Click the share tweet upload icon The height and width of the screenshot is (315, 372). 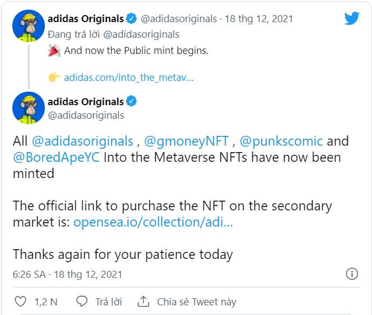tap(143, 302)
